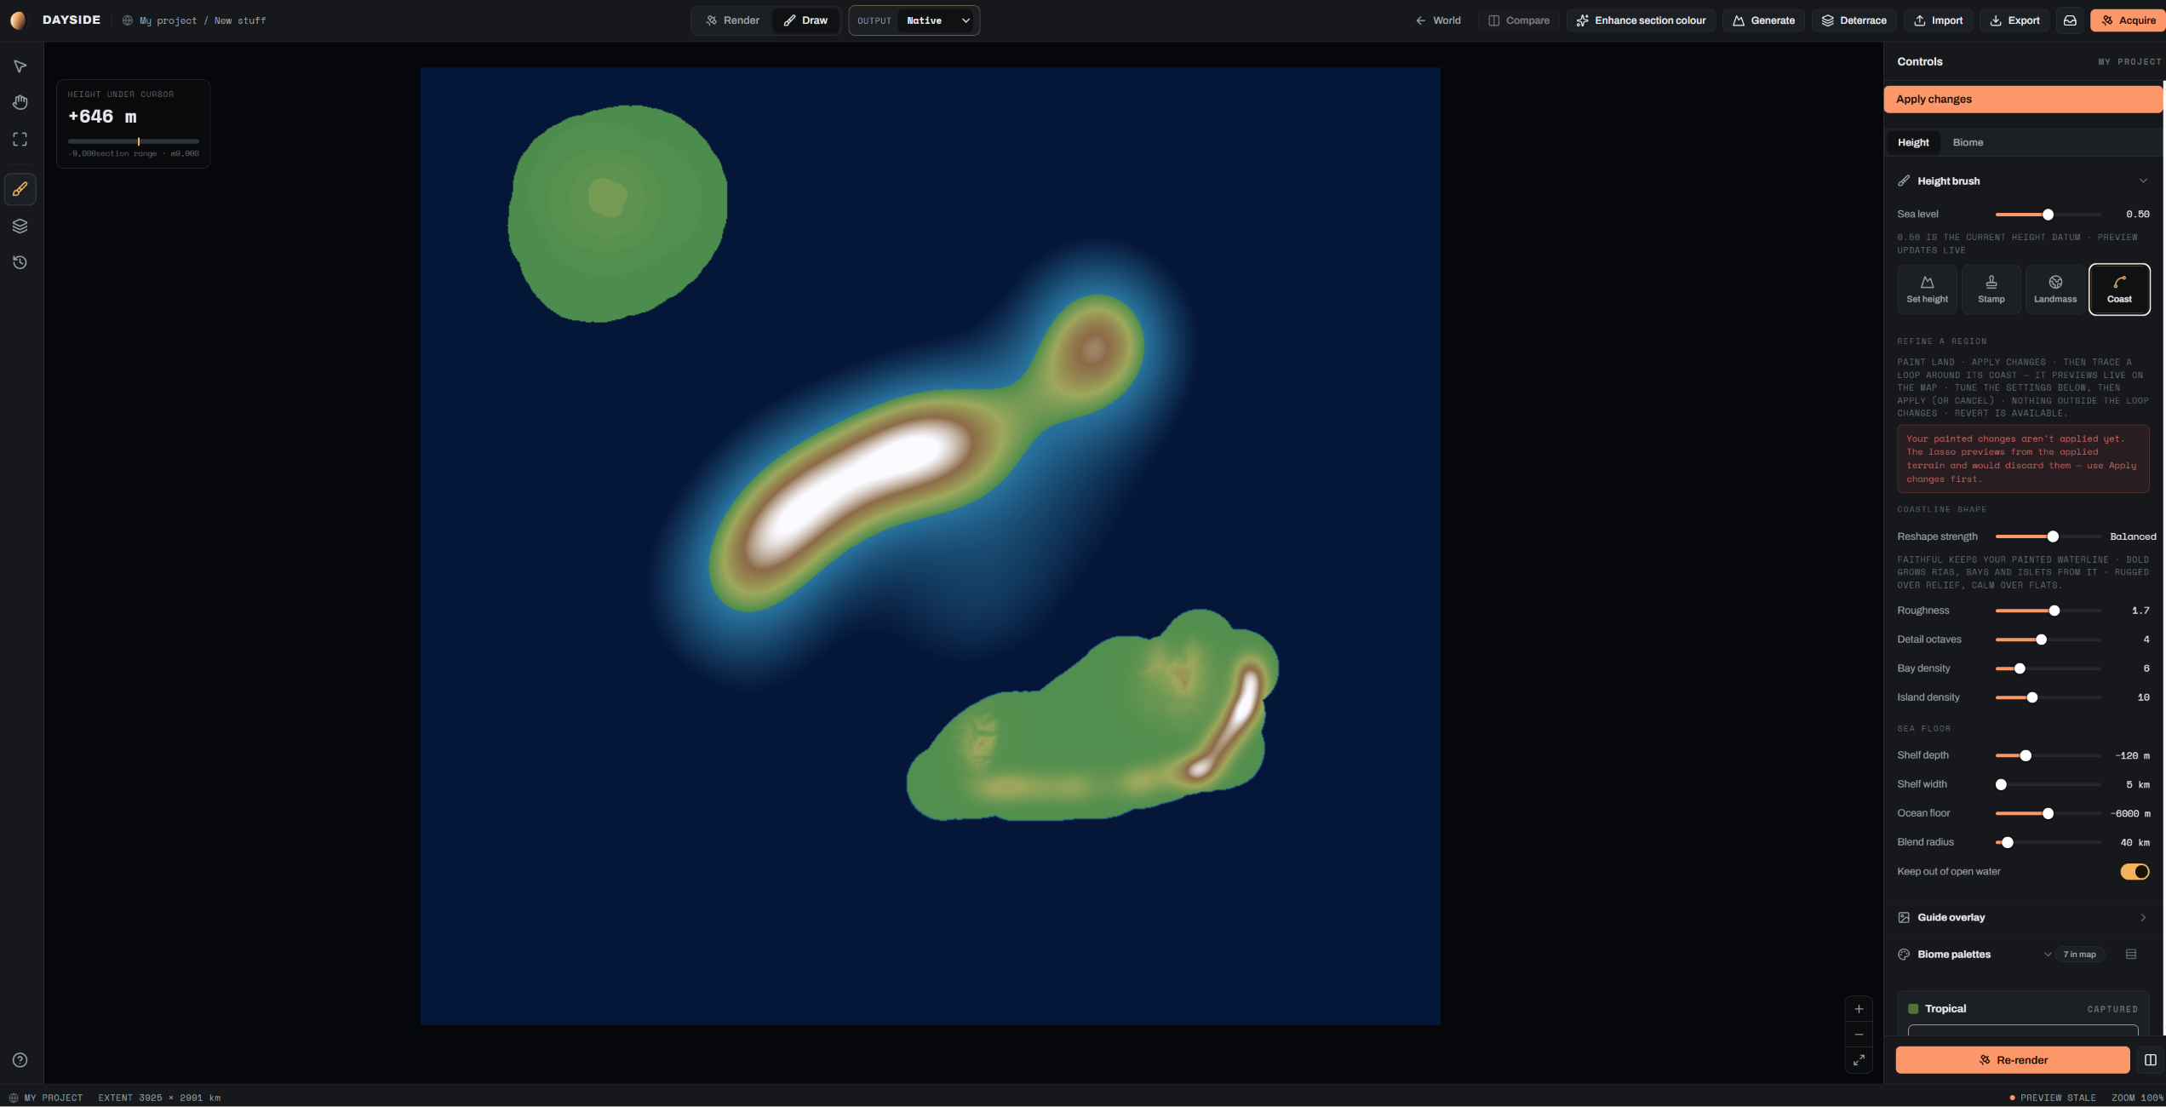Click the +646 m height readout

[x=102, y=117]
